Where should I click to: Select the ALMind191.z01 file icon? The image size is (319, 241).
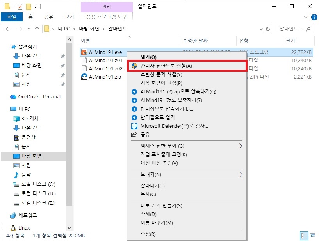(x=84, y=60)
